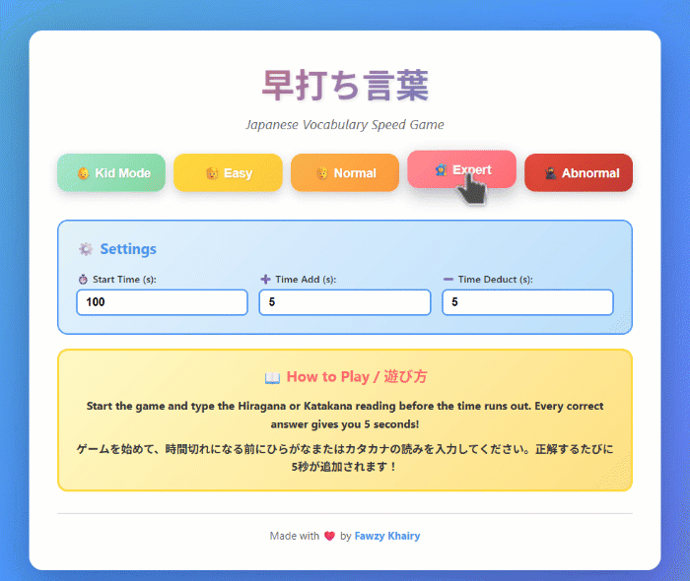The height and width of the screenshot is (581, 690).
Task: Launch the Abnormal difficulty mode
Action: pos(579,172)
